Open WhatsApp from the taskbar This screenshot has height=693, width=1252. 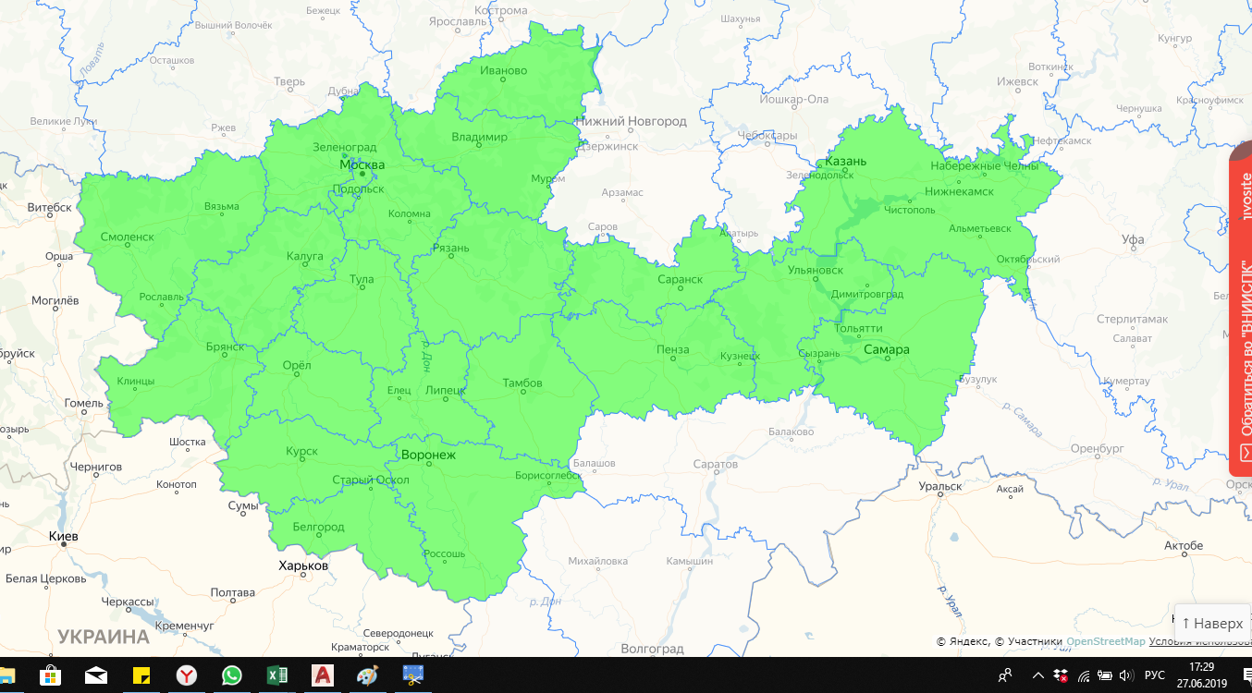click(231, 675)
